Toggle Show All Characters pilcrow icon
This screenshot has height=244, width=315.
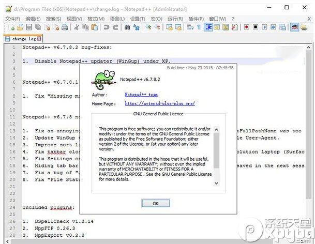click(199, 27)
